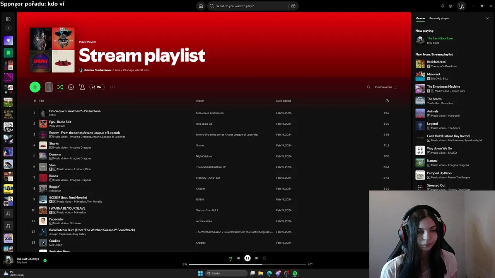This screenshot has height=278, width=495.
Task: Sort by the Date added column header
Action: tap(283, 101)
